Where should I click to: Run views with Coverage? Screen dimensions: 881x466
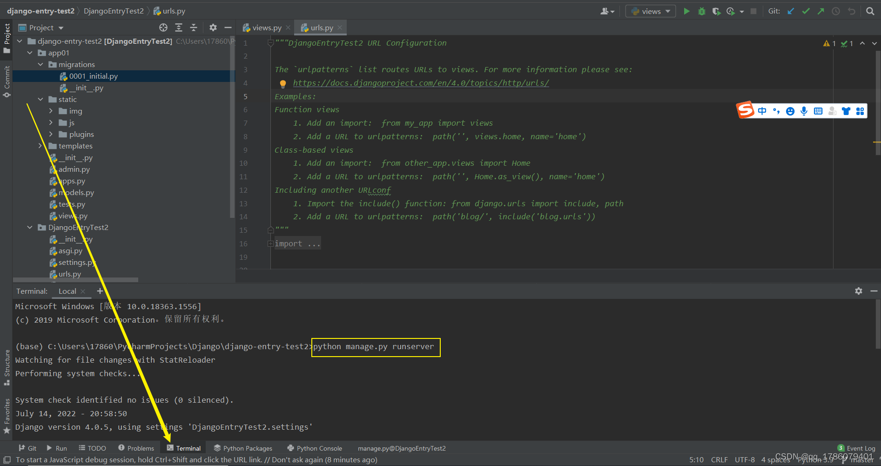(x=717, y=11)
